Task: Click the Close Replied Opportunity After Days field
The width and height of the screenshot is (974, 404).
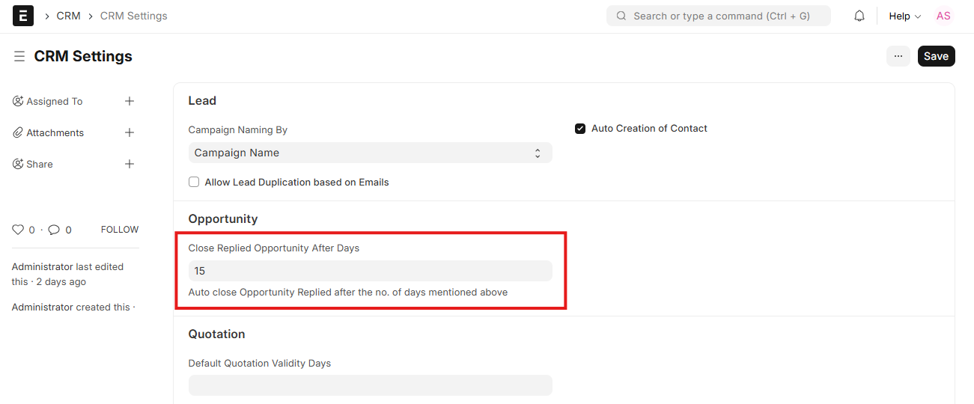Action: pyautogui.click(x=370, y=271)
